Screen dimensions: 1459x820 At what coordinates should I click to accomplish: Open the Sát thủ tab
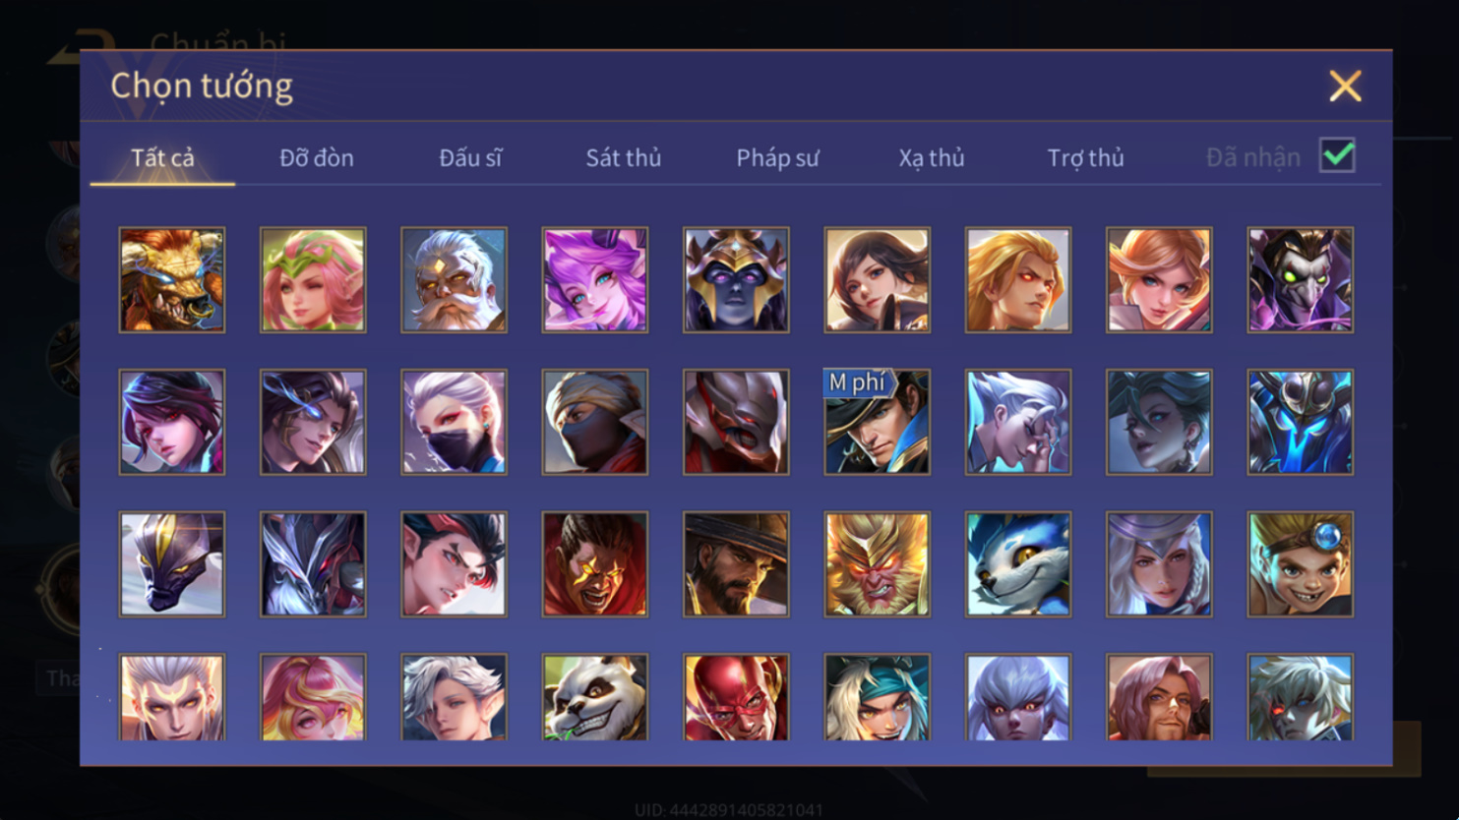point(624,157)
